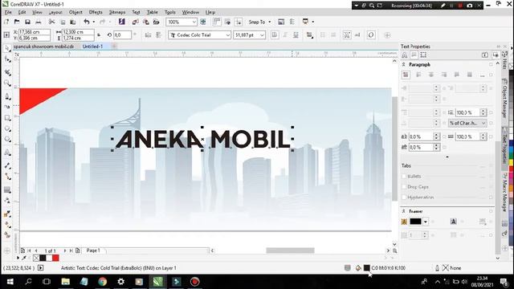
Task: Open the Hints docker tab
Action: point(505,61)
